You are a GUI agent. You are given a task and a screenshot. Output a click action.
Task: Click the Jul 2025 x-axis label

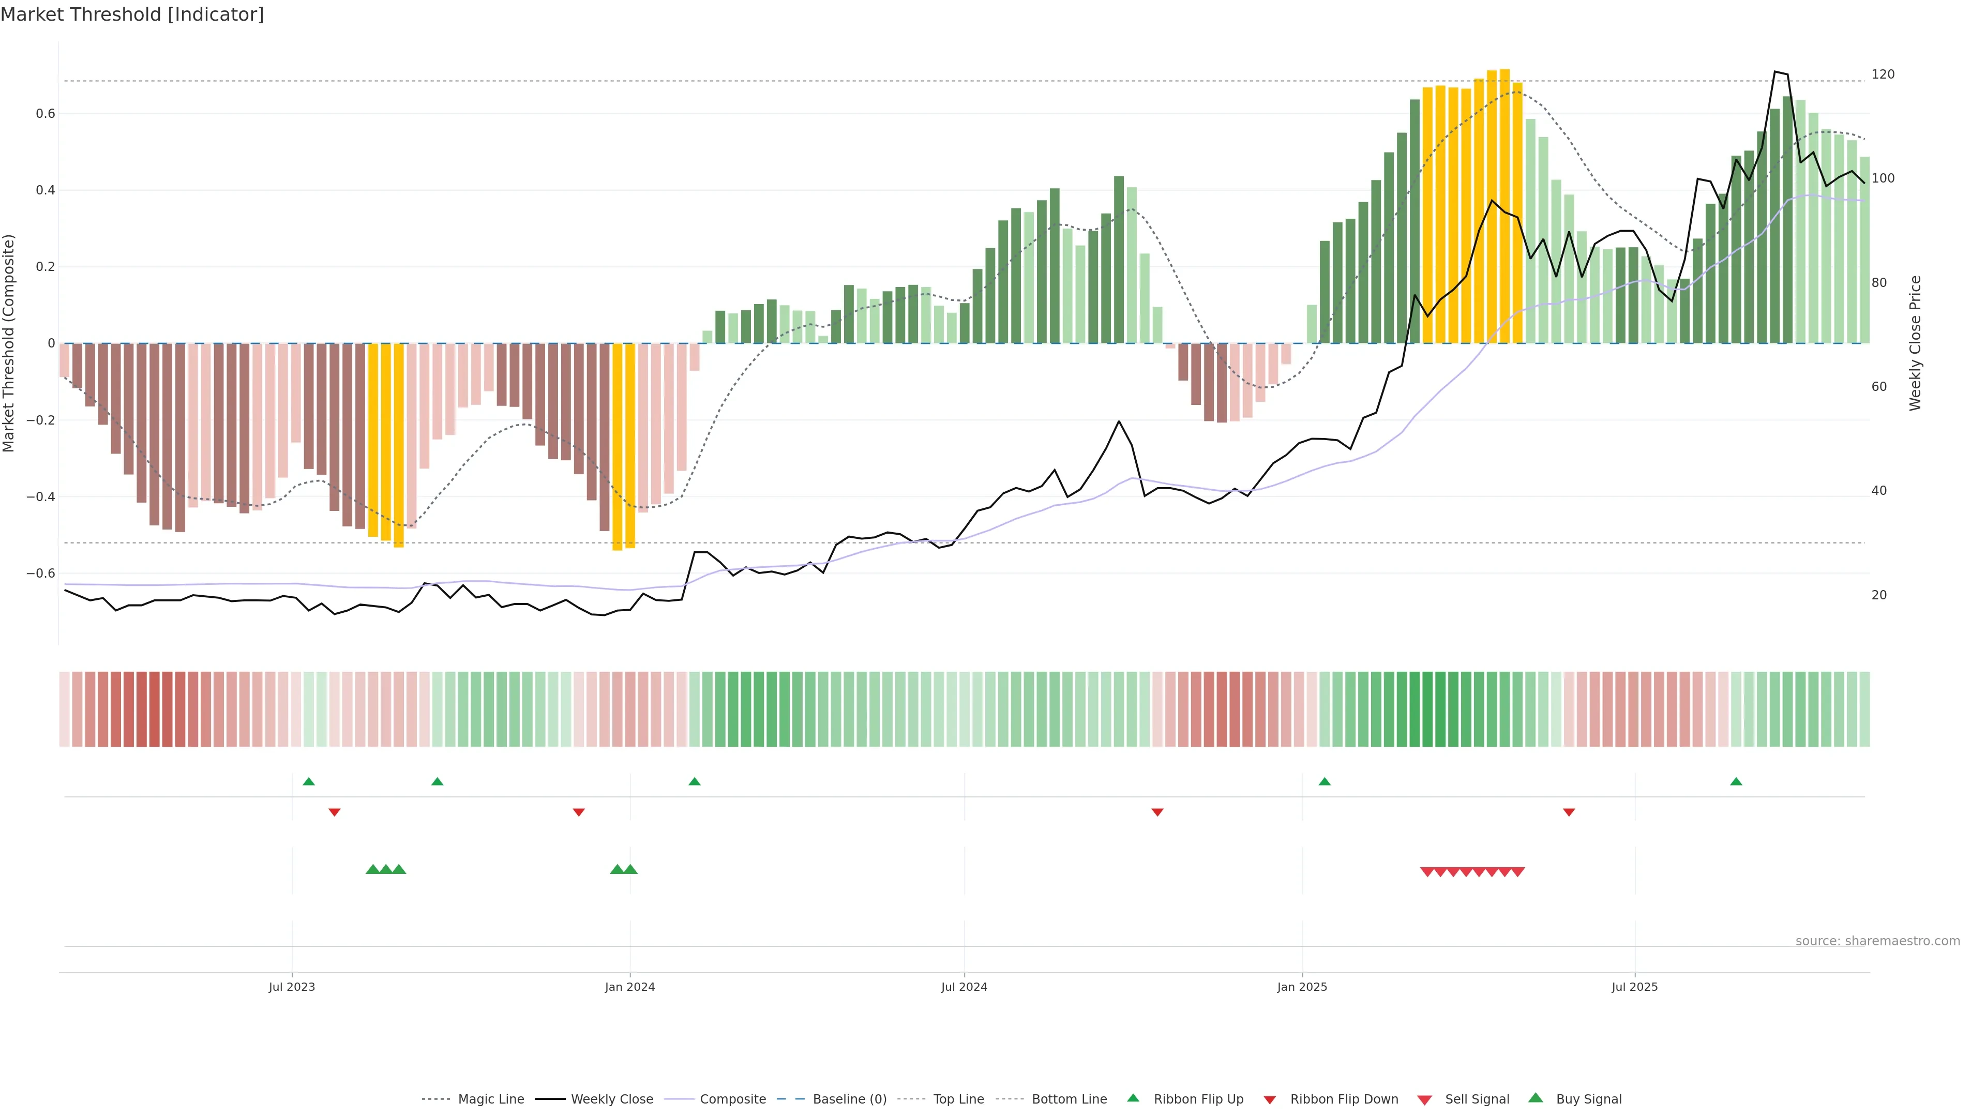pyautogui.click(x=1634, y=987)
